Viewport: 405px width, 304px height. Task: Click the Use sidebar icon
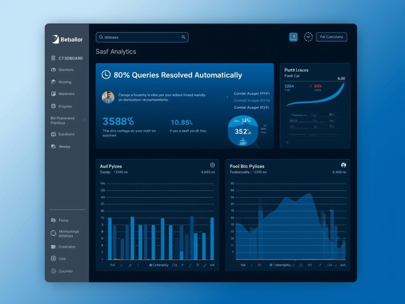point(53,258)
